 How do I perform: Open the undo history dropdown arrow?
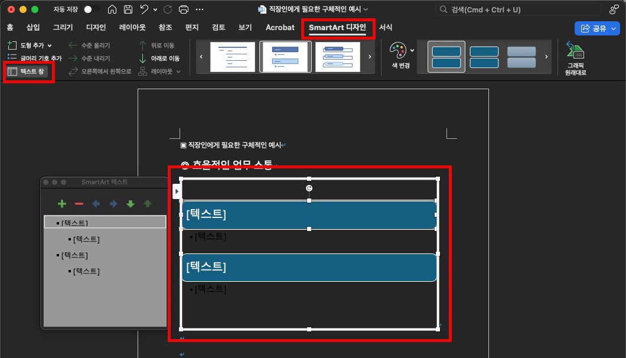click(x=155, y=9)
